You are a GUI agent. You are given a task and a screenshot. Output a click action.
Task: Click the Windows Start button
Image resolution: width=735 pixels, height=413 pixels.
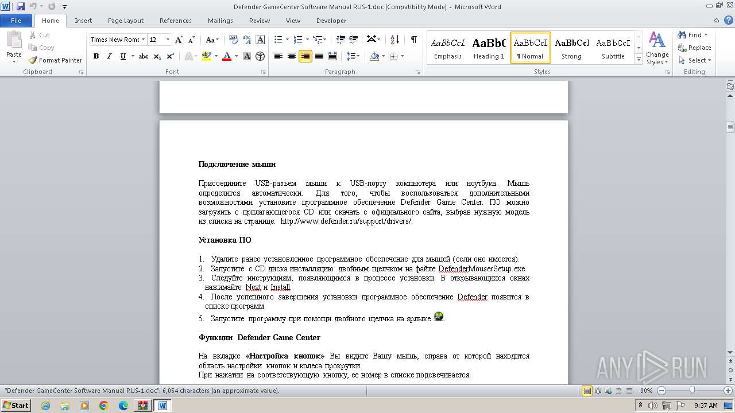point(16,406)
